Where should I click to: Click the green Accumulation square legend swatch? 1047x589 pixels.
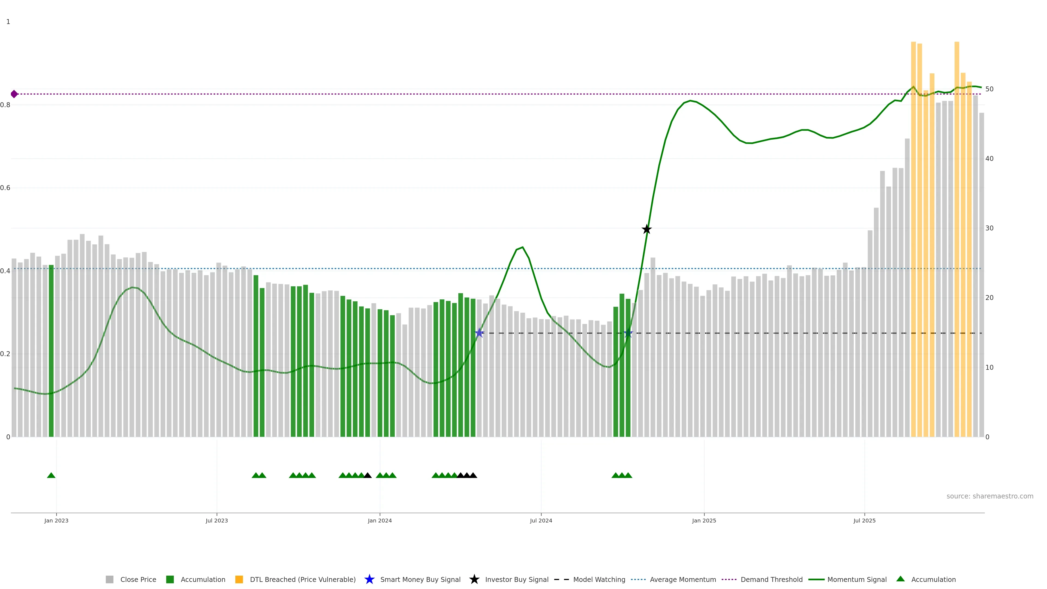coord(170,579)
